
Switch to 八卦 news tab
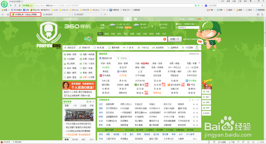tap(75, 105)
